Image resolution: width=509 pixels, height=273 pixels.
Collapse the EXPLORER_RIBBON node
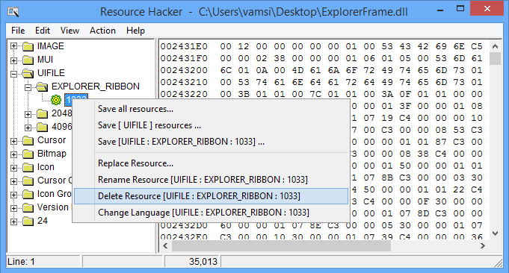coord(28,87)
